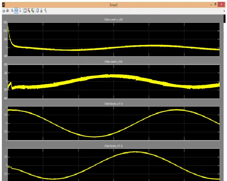Open the Signal selection icon
Screen dimensions: 227x181
point(46,10)
